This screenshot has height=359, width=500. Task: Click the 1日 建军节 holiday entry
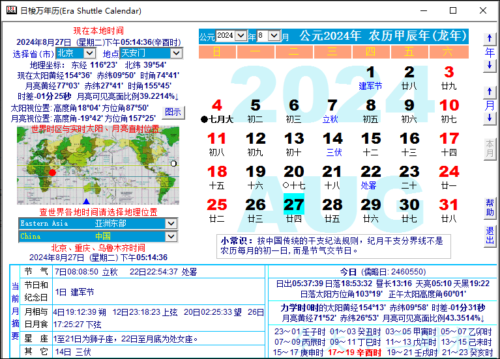click(x=74, y=292)
